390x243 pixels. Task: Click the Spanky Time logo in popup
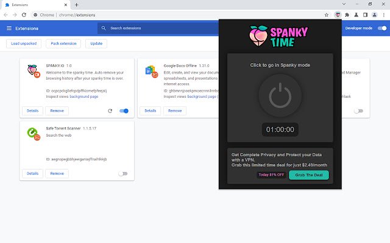point(279,36)
